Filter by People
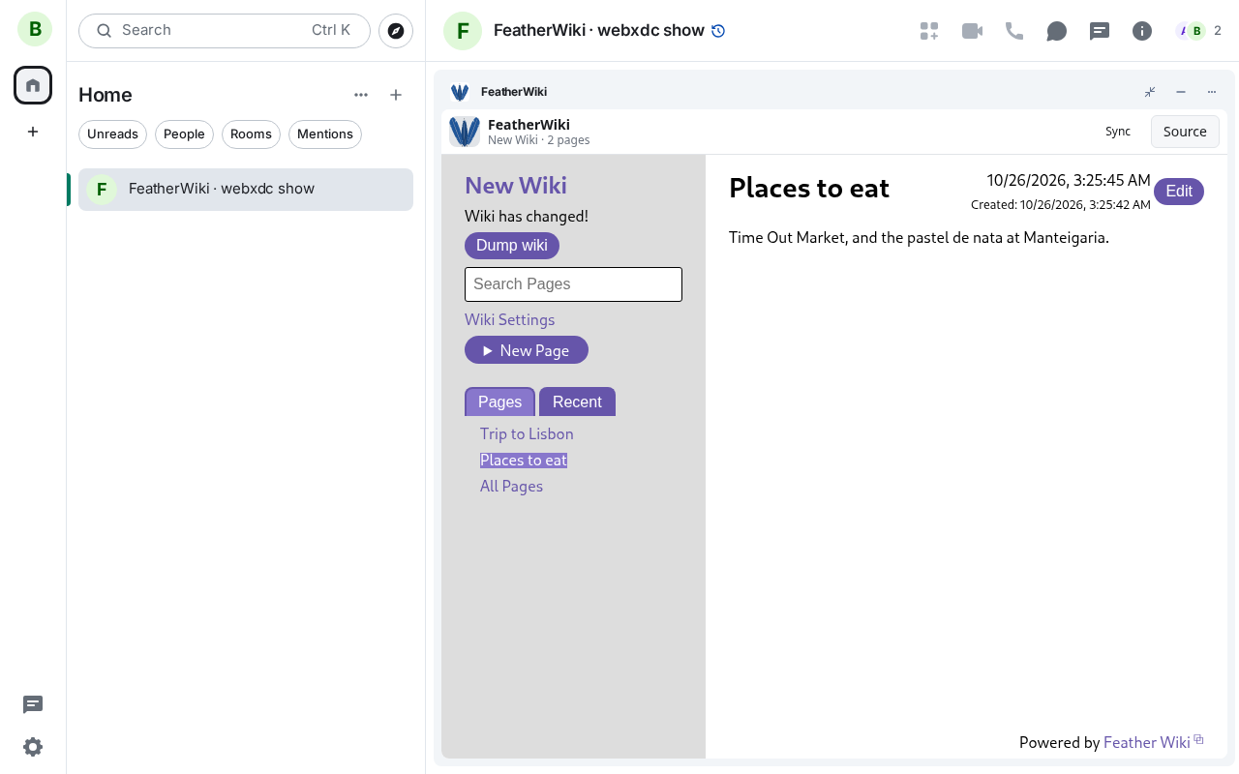Image resolution: width=1239 pixels, height=774 pixels. pyautogui.click(x=184, y=134)
